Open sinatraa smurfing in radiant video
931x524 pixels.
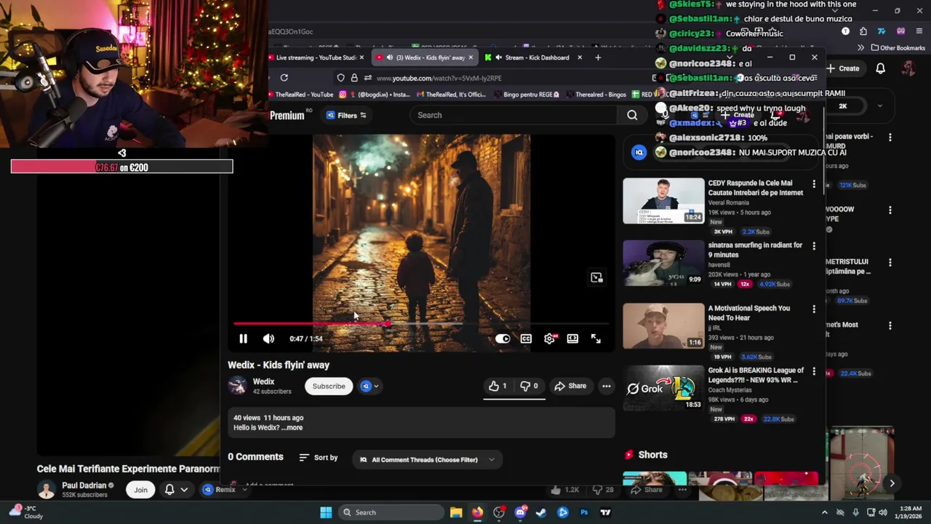coord(663,263)
